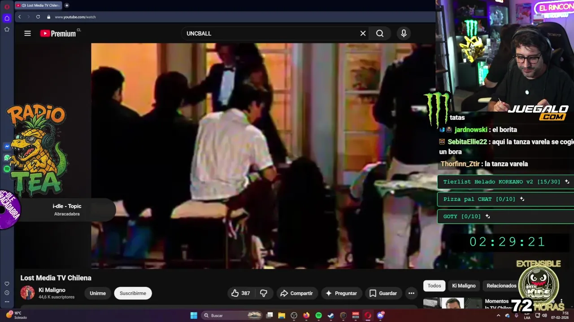Open the Preguntar ask button
Viewport: 574px width, 322px height.
click(x=342, y=293)
